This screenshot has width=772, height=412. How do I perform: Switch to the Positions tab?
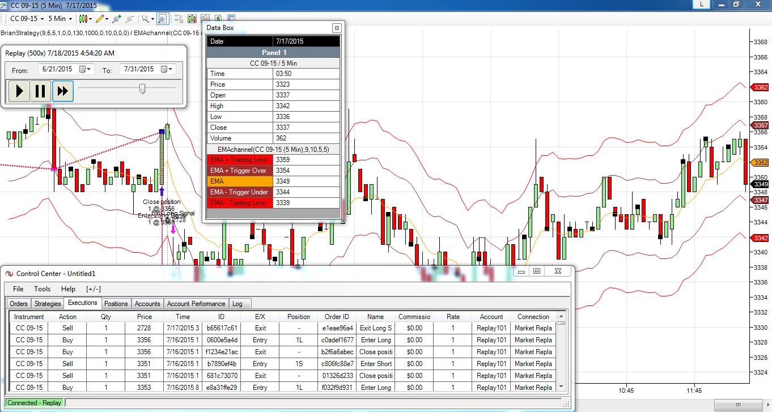[x=116, y=304]
